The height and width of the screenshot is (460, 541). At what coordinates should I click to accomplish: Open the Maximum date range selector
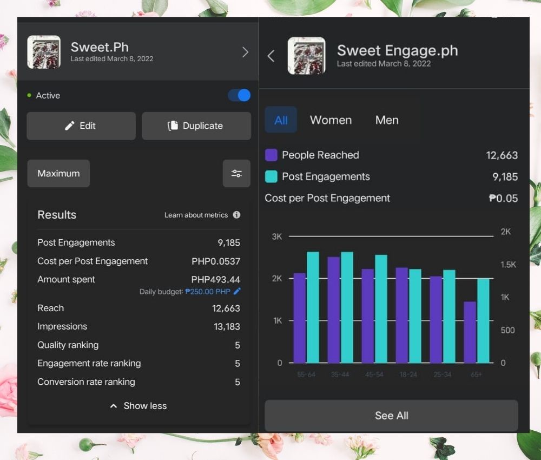point(58,173)
